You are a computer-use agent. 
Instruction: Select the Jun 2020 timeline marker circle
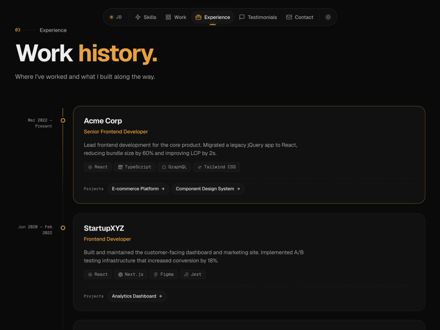[63, 228]
